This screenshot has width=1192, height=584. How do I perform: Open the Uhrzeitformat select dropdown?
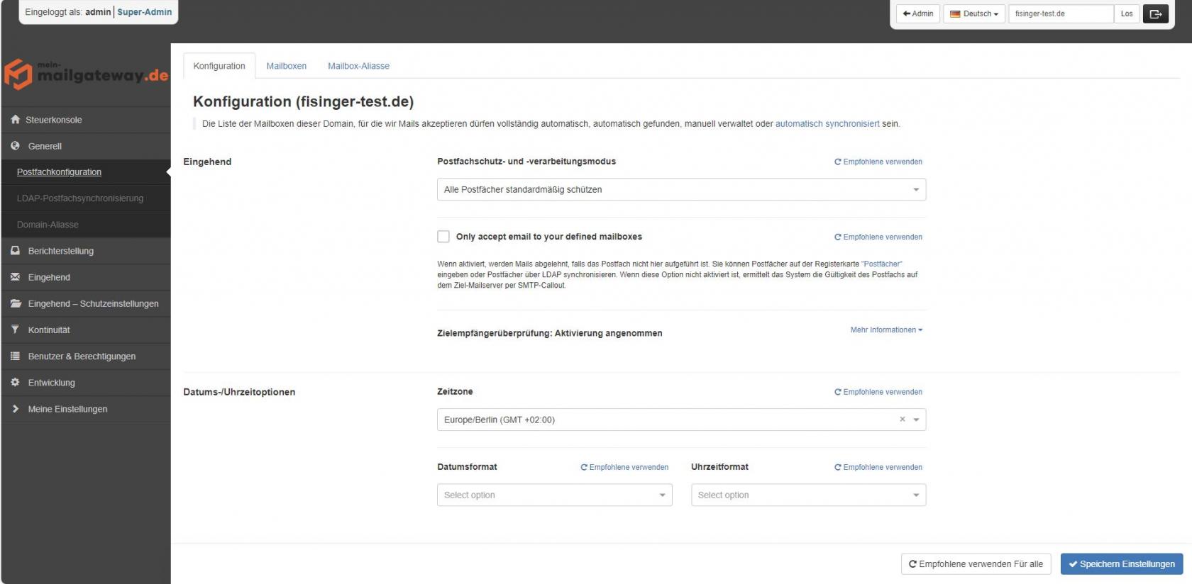[x=808, y=495]
